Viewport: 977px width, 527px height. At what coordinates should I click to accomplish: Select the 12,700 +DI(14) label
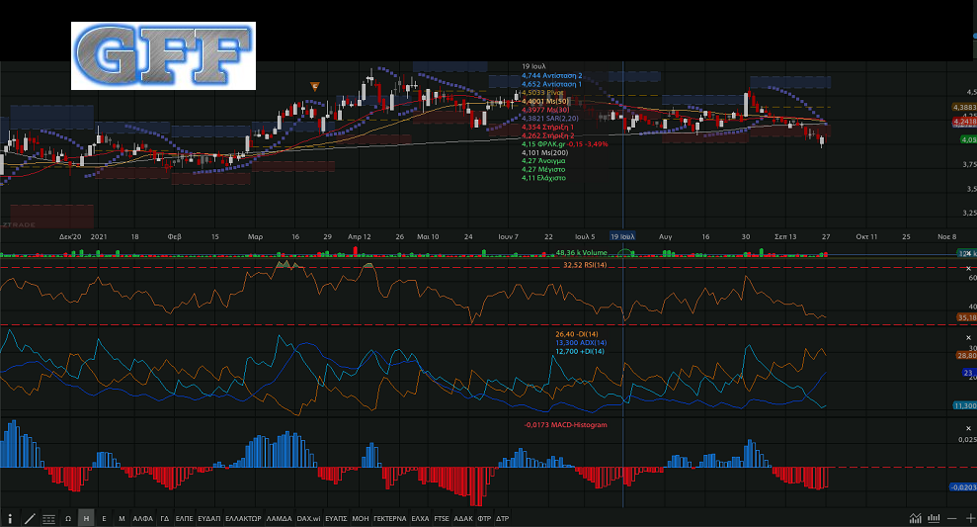580,351
